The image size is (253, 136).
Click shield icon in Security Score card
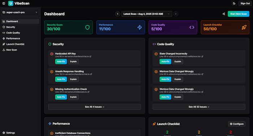pos(87,27)
